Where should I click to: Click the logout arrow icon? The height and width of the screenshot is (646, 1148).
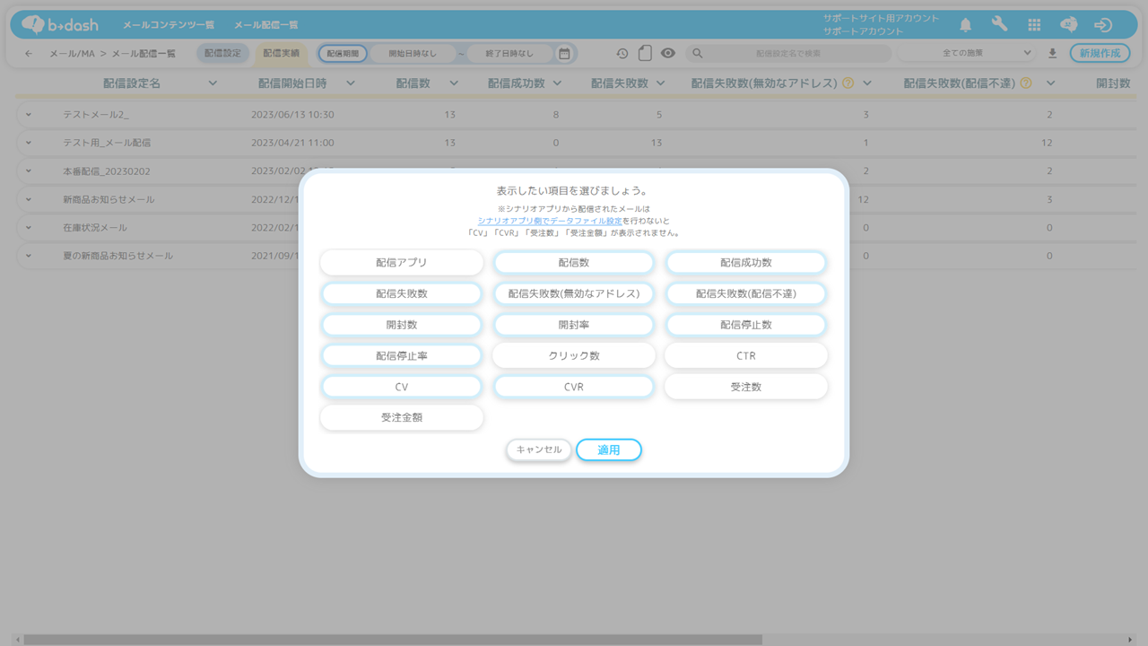(1103, 25)
